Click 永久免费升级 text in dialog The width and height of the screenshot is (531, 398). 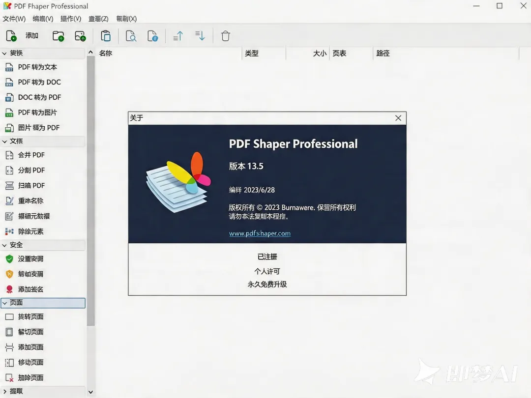[267, 284]
